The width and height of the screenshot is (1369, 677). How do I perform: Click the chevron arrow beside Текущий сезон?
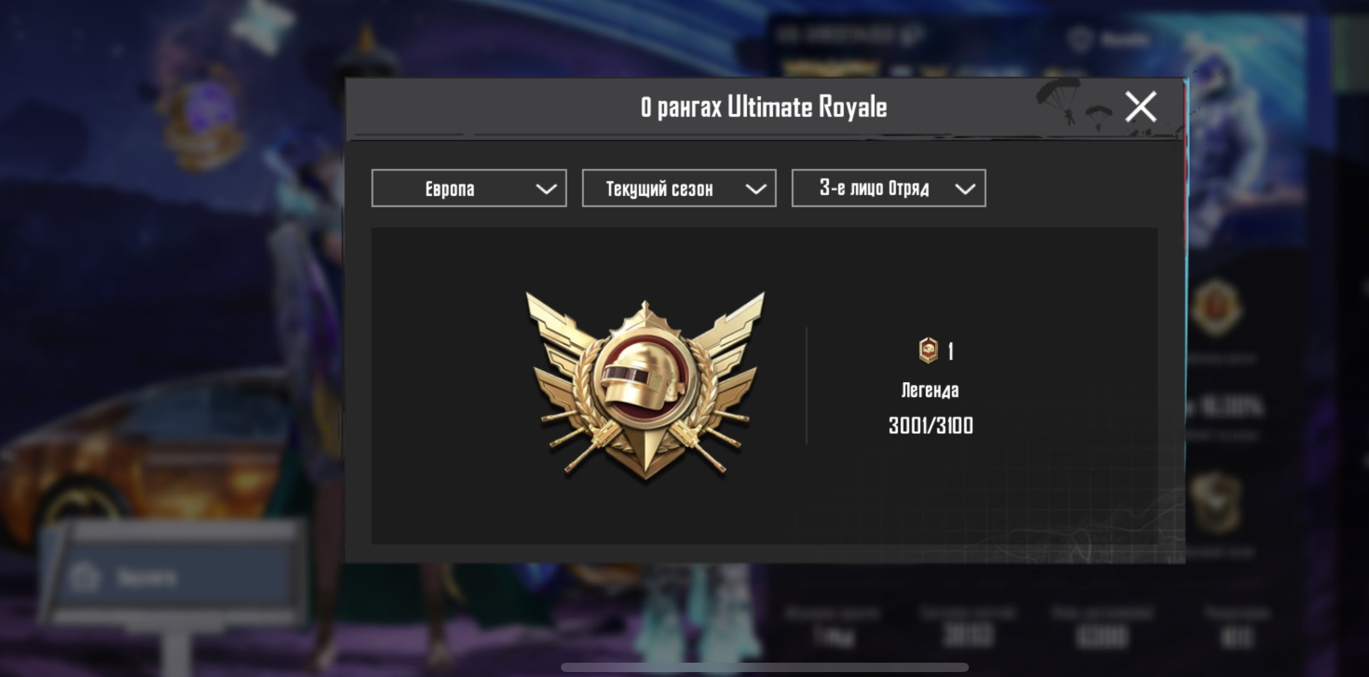756,189
